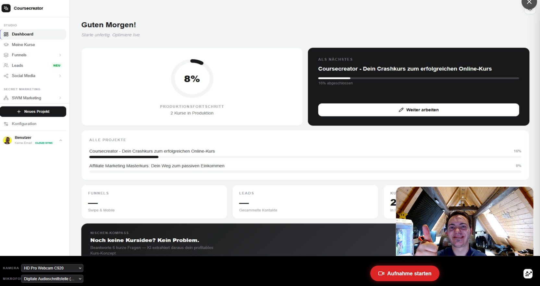This screenshot has height=286, width=540.
Task: Start recording with Aufnahme starten
Action: [x=405, y=273]
